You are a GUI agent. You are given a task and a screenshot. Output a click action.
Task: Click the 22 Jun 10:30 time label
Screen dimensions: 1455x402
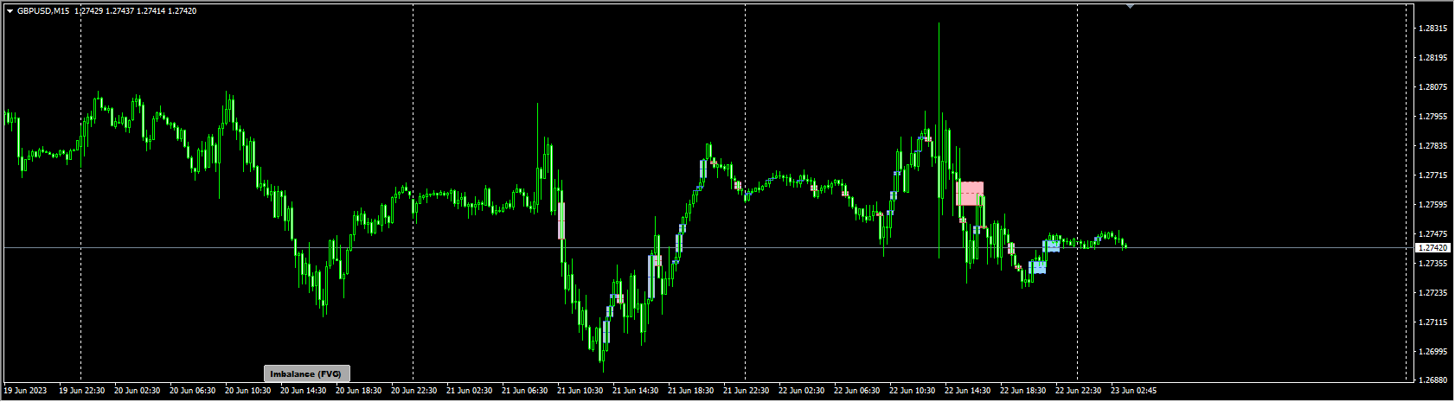pyautogui.click(x=912, y=391)
